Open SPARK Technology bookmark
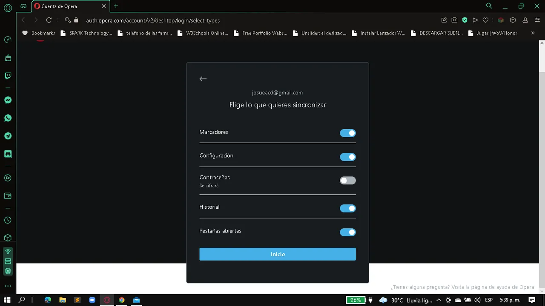Image resolution: width=545 pixels, height=306 pixels. pyautogui.click(x=86, y=33)
